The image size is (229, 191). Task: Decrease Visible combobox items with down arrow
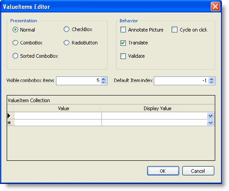pyautogui.click(x=104, y=83)
